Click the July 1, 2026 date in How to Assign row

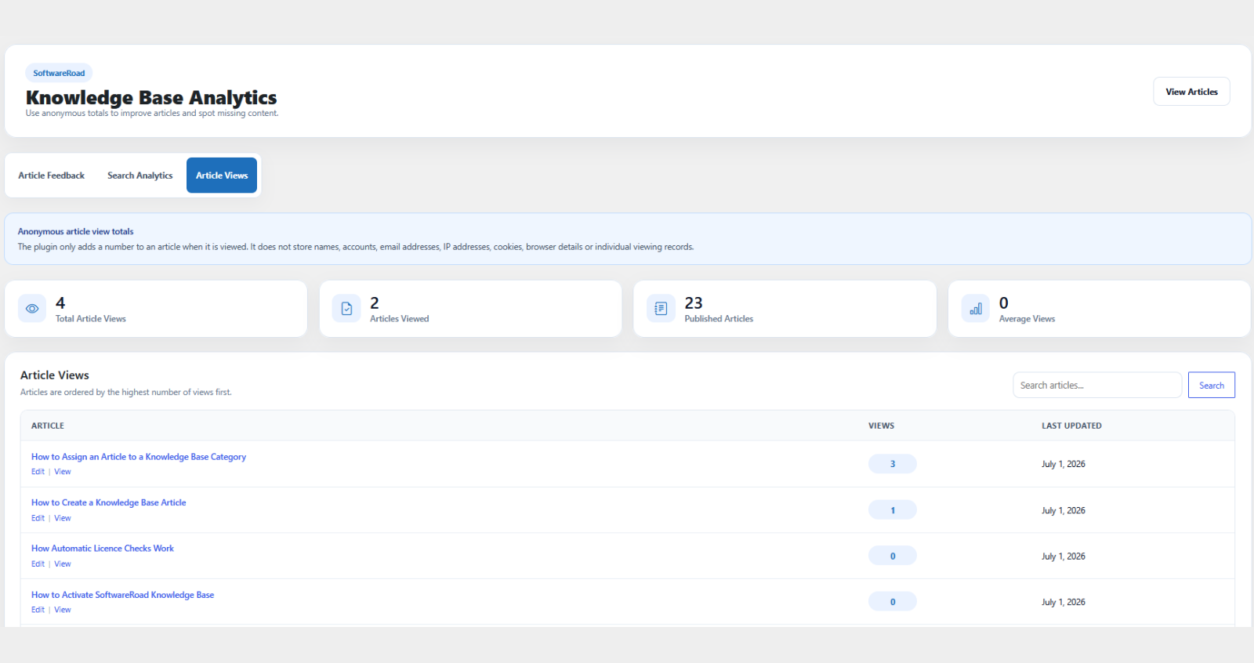tap(1064, 464)
